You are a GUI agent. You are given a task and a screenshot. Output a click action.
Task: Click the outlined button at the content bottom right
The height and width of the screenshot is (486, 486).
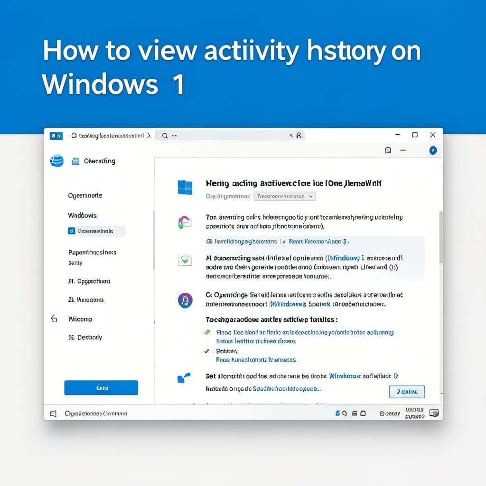(x=407, y=392)
